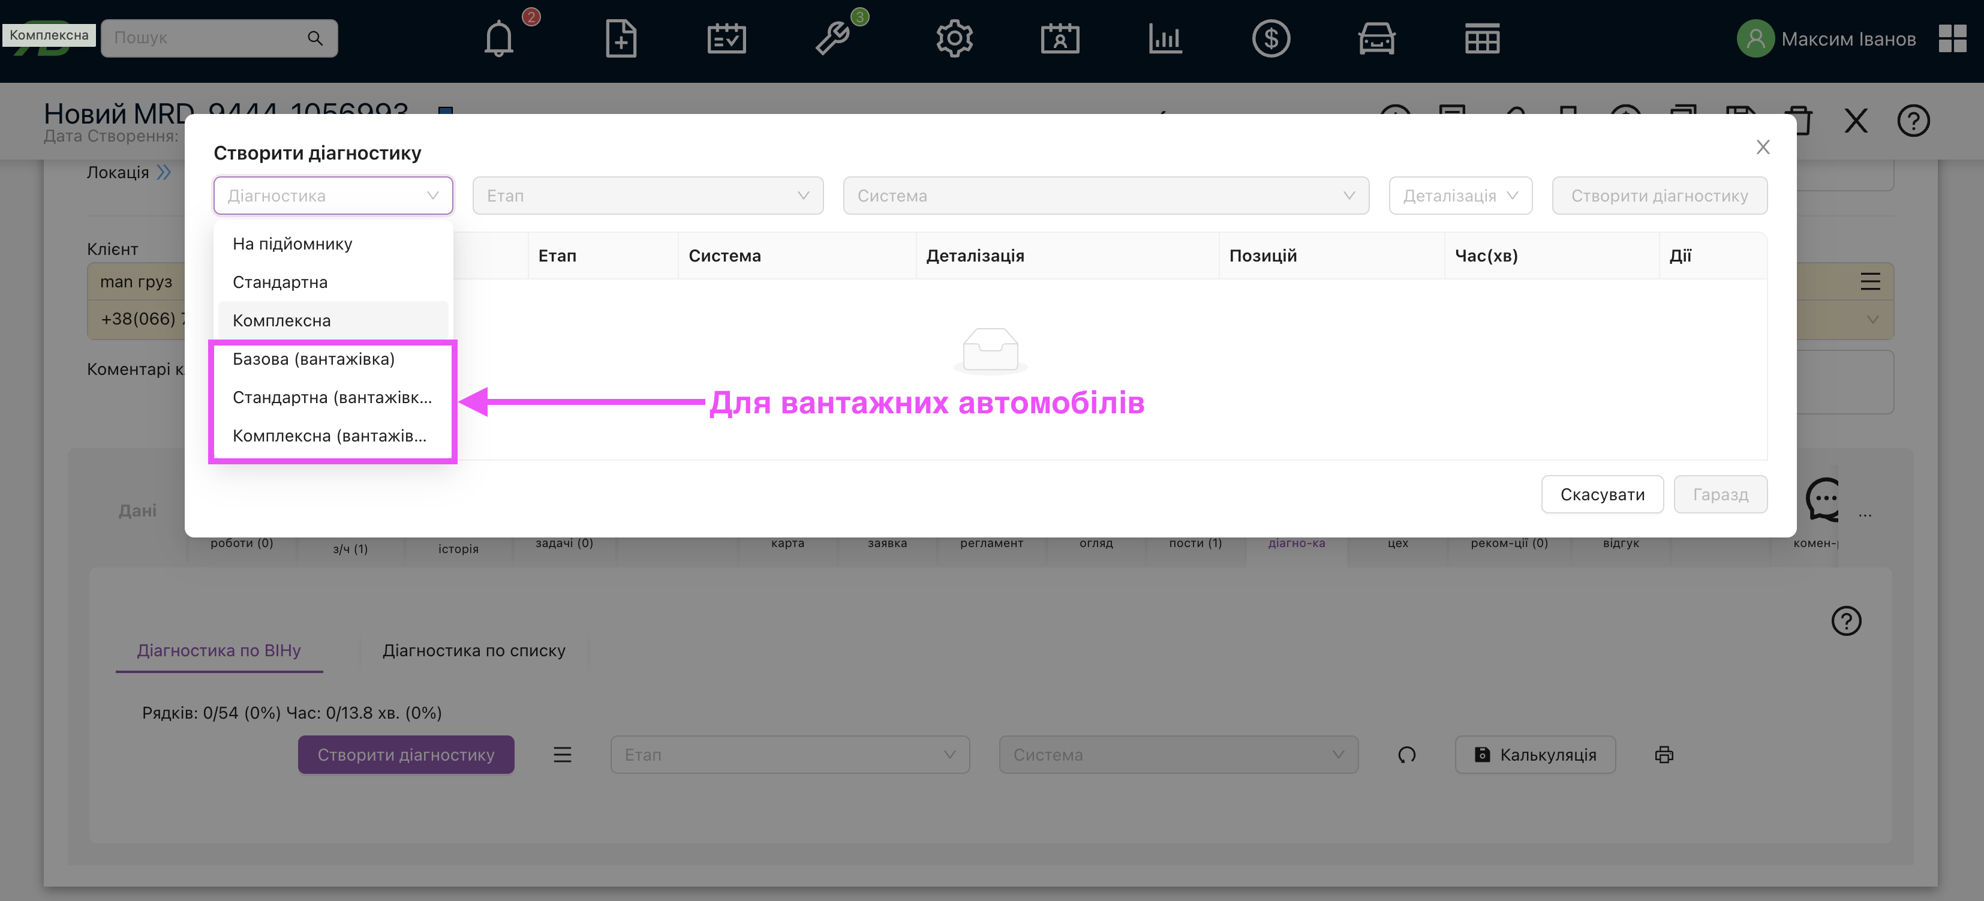Expand the Система dropdown in dialog
The height and width of the screenshot is (901, 1984).
click(1105, 196)
